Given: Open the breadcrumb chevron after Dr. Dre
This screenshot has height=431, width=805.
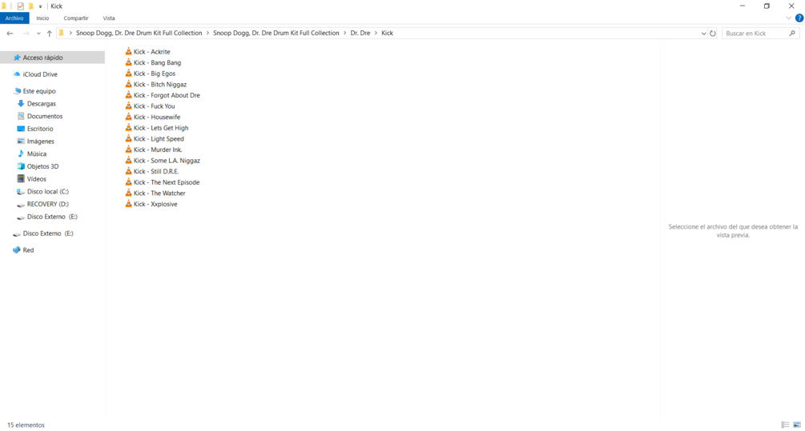Looking at the screenshot, I should [376, 33].
